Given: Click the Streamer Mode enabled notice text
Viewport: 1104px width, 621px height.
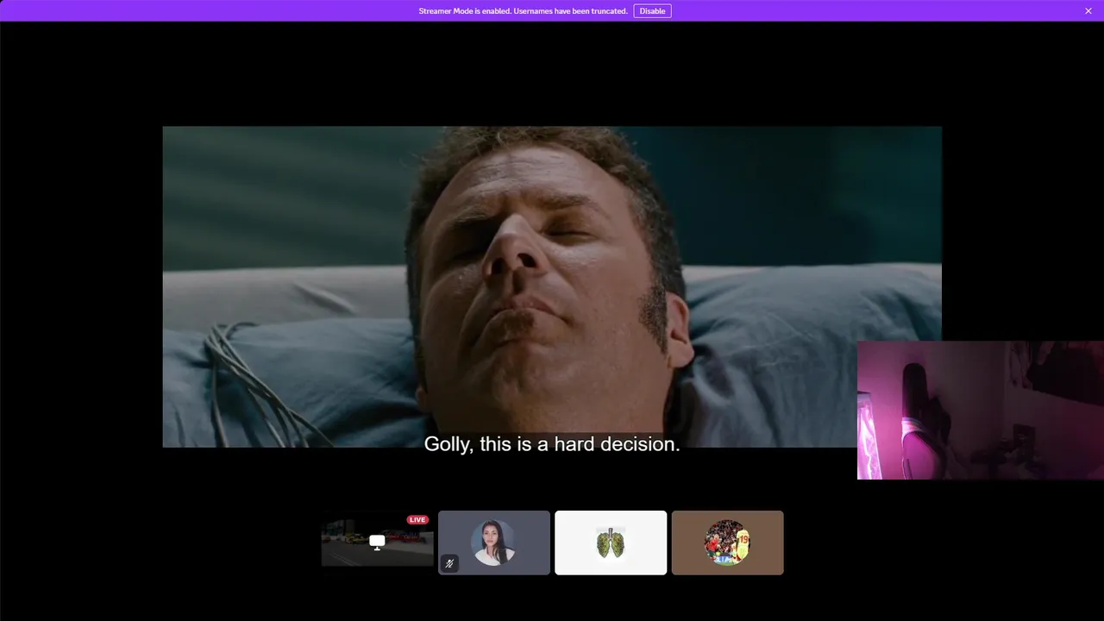Looking at the screenshot, I should pos(523,11).
